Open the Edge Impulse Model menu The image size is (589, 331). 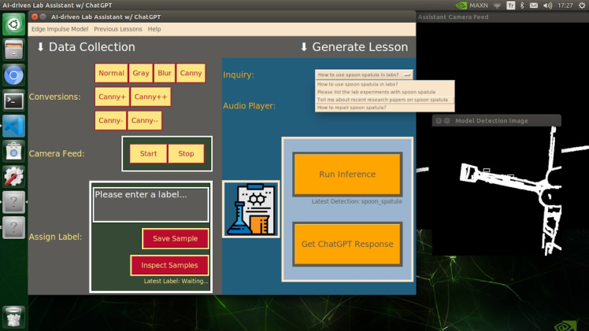60,29
